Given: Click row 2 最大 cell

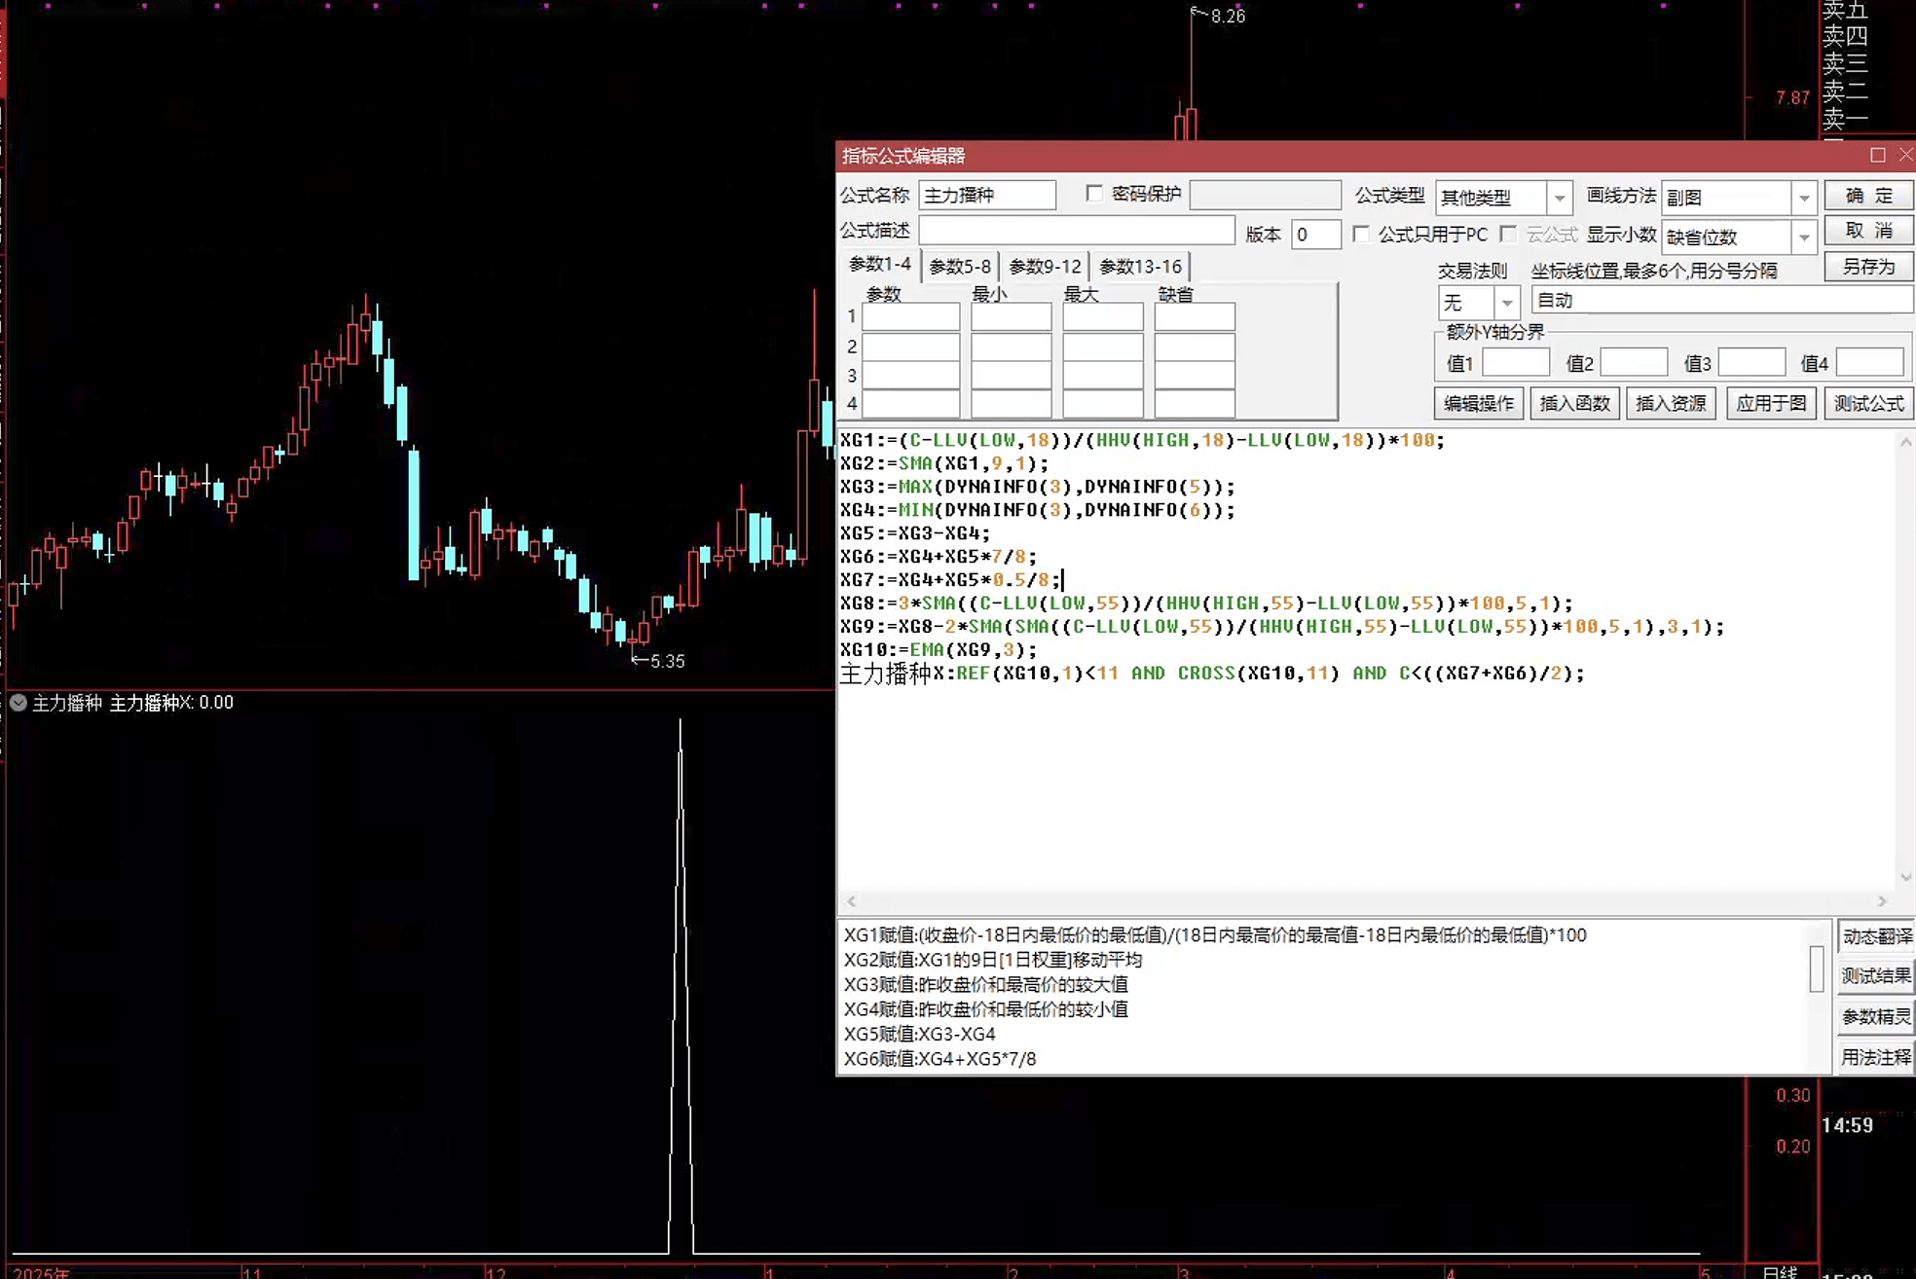Looking at the screenshot, I should pyautogui.click(x=1103, y=347).
